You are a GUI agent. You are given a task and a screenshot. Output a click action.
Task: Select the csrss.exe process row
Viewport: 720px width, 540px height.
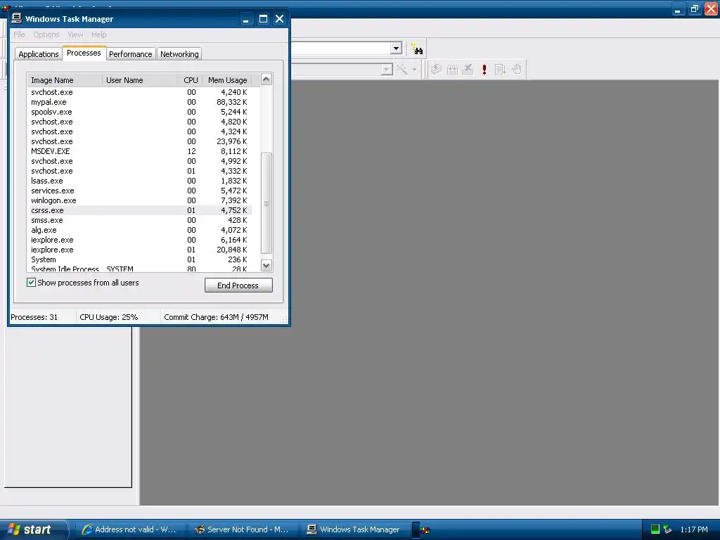pyautogui.click(x=139, y=210)
